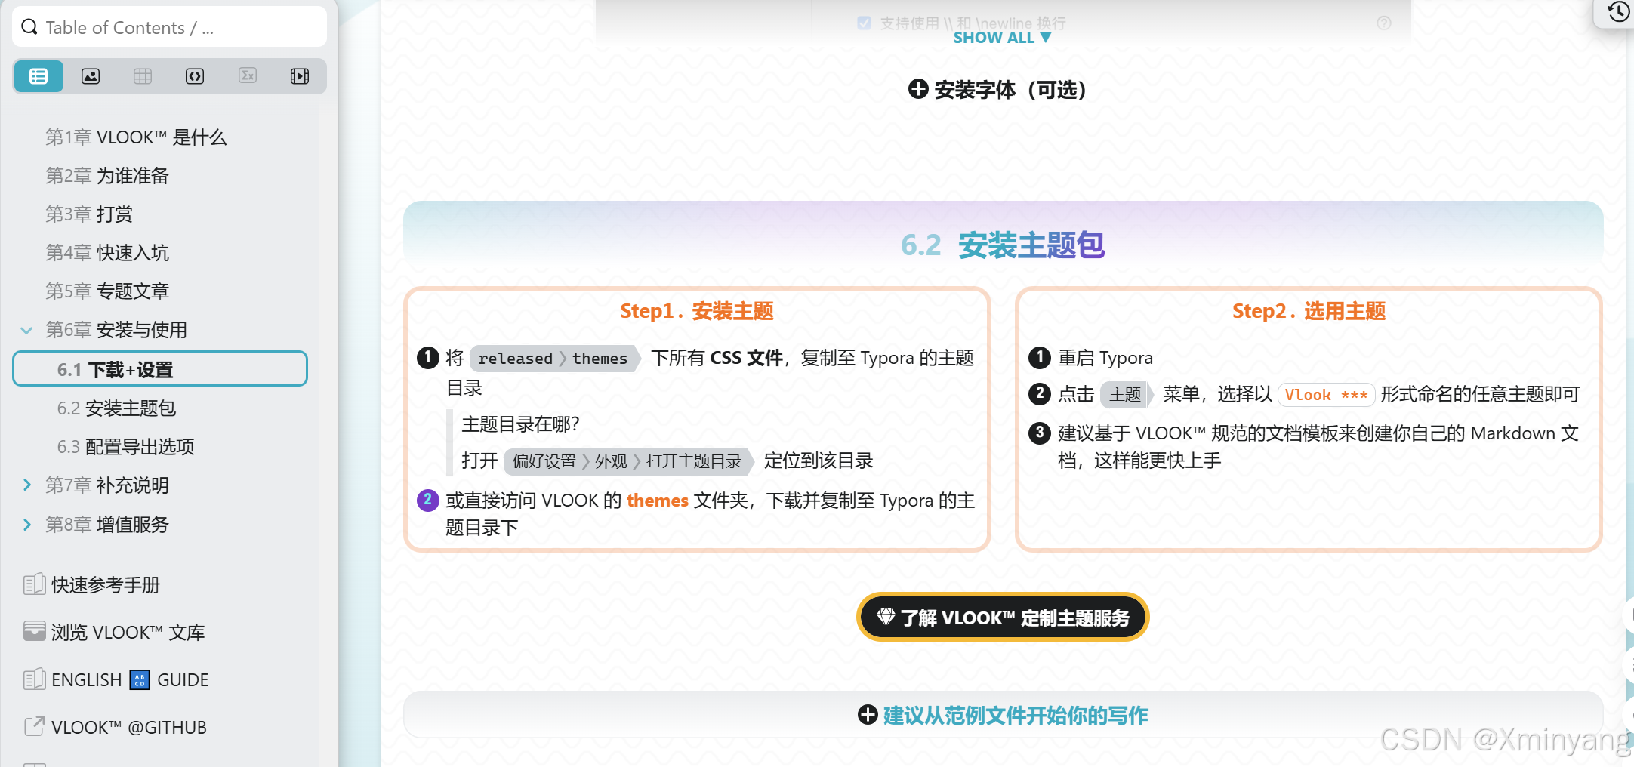Click the book icon beside ENGLISH GUIDE
This screenshot has width=1634, height=767.
coord(34,679)
